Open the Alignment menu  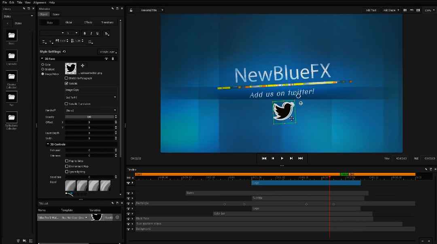point(40,2)
